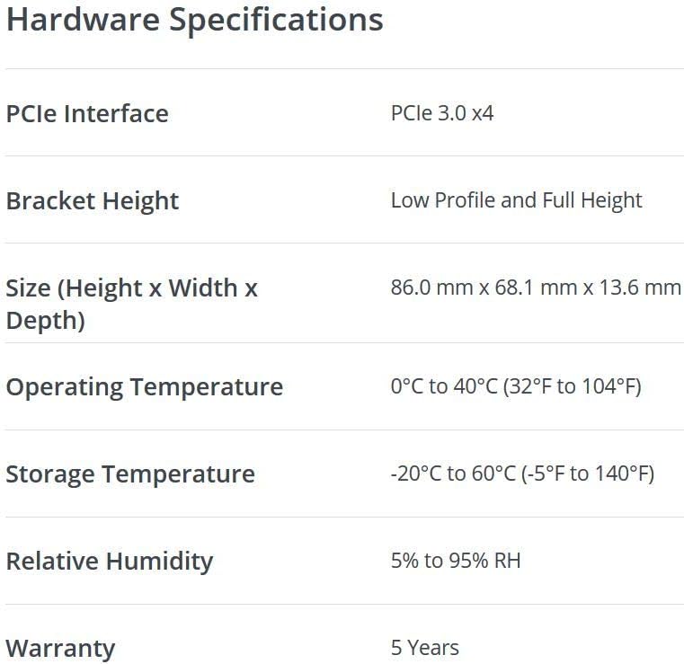
Task: Select the Warranty row label
Action: [x=61, y=649]
